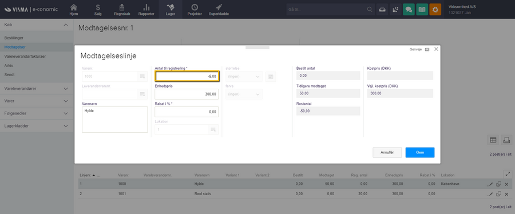Click the Genveje link

(415, 49)
